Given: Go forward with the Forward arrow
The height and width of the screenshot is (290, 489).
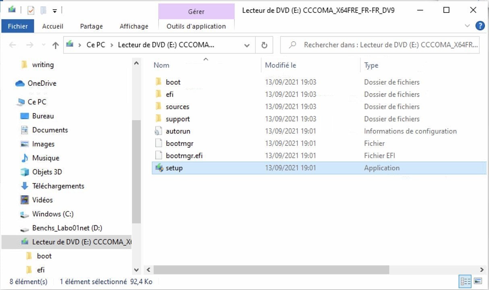Looking at the screenshot, I should click(x=29, y=45).
